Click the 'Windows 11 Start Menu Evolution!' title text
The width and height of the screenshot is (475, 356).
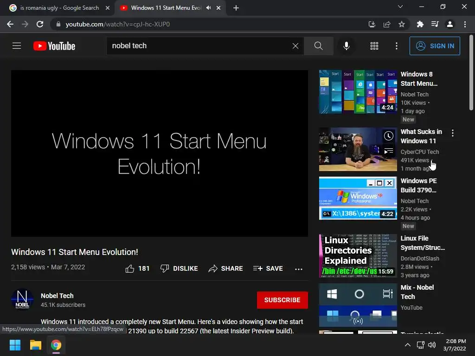pos(75,252)
